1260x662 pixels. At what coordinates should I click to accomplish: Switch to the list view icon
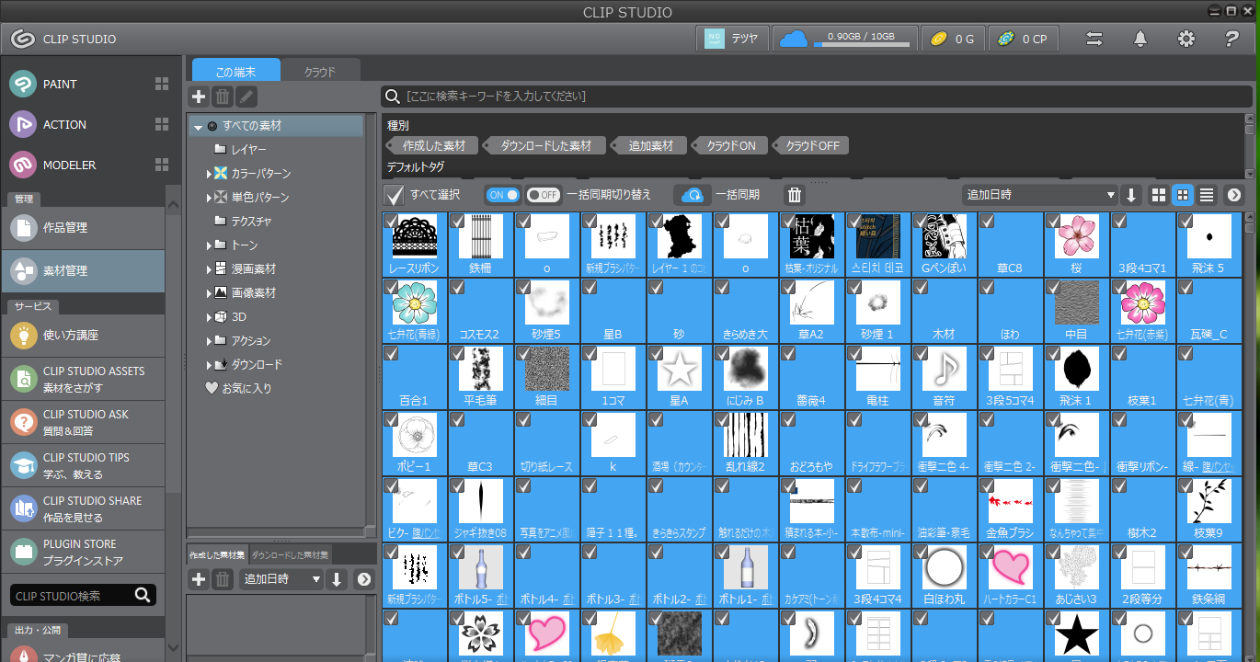point(1207,195)
